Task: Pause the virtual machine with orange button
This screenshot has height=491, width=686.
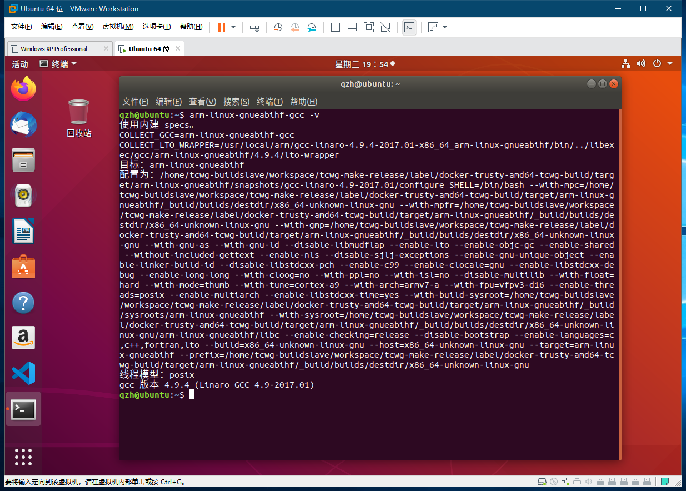Action: pyautogui.click(x=222, y=27)
